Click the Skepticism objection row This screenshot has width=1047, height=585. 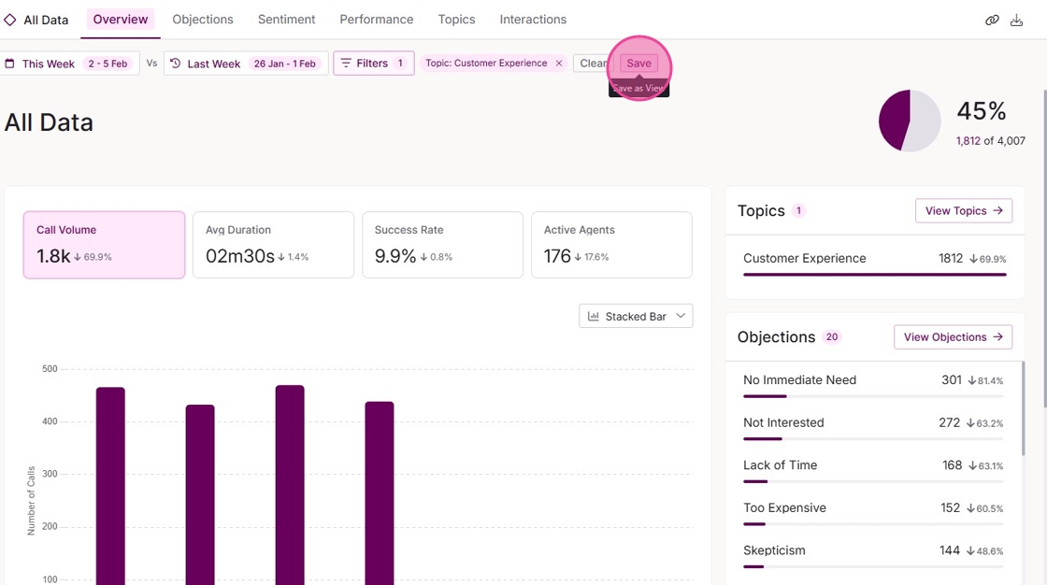pos(873,556)
